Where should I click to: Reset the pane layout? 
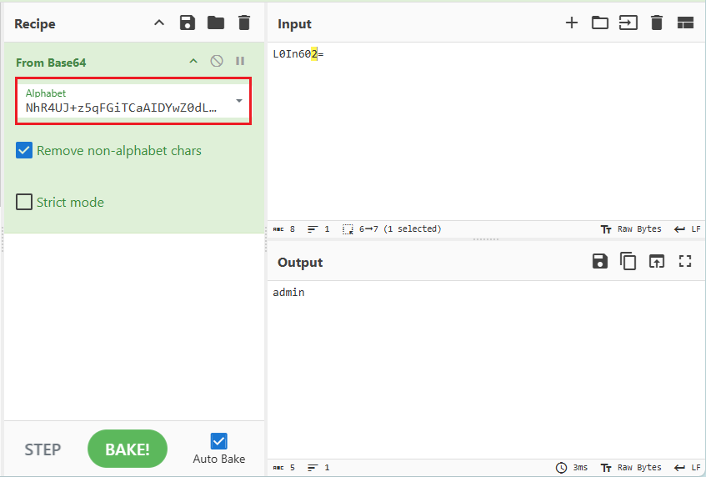685,23
